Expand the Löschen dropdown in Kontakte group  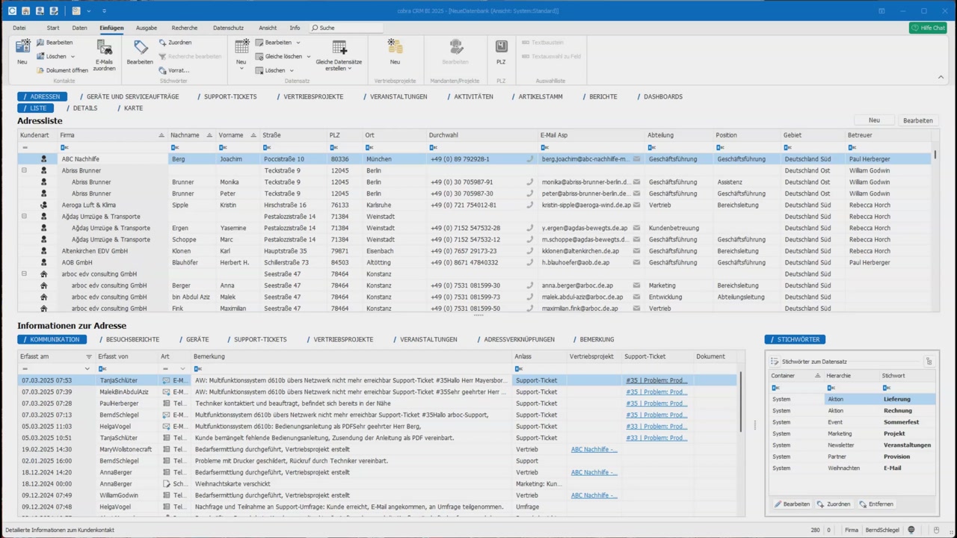point(73,57)
